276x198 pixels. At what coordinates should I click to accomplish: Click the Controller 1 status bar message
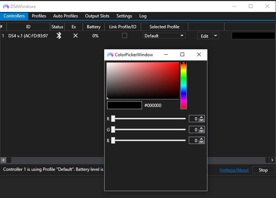pyautogui.click(x=53, y=169)
